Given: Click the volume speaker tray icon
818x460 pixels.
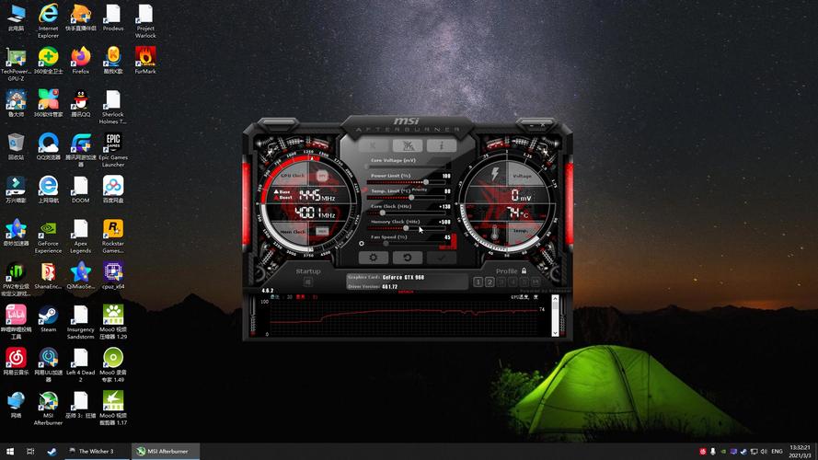Looking at the screenshot, I should (764, 451).
